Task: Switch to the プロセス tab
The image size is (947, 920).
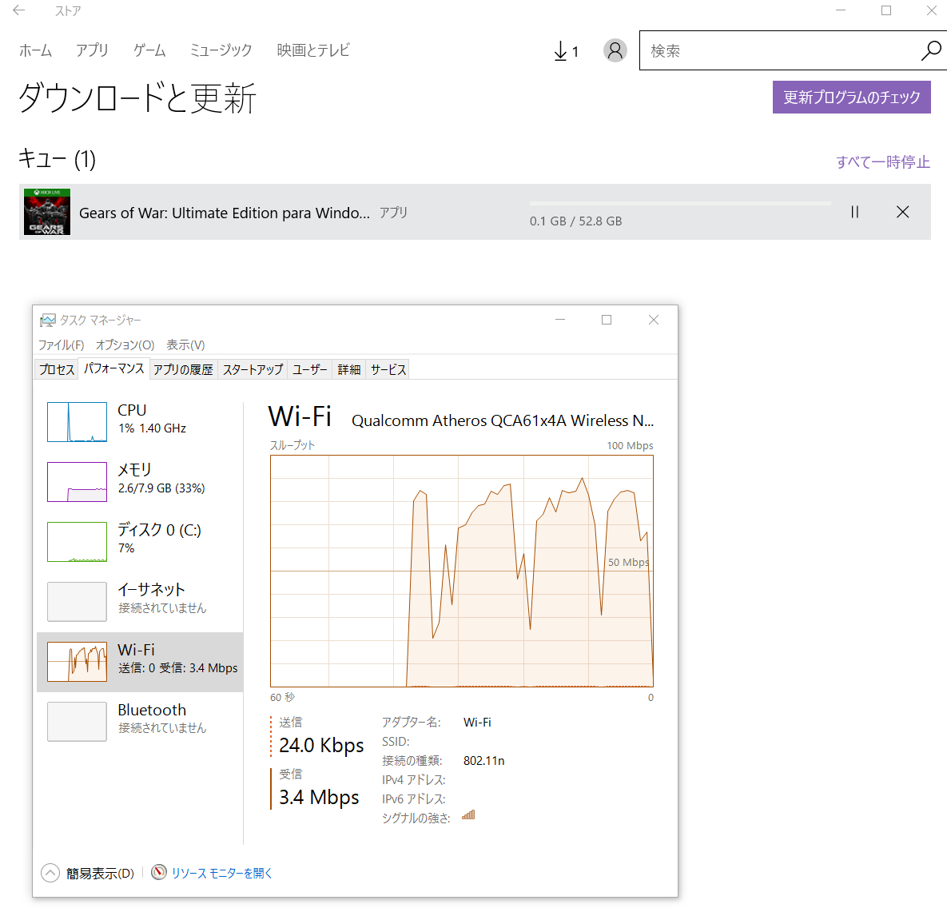Action: click(57, 370)
